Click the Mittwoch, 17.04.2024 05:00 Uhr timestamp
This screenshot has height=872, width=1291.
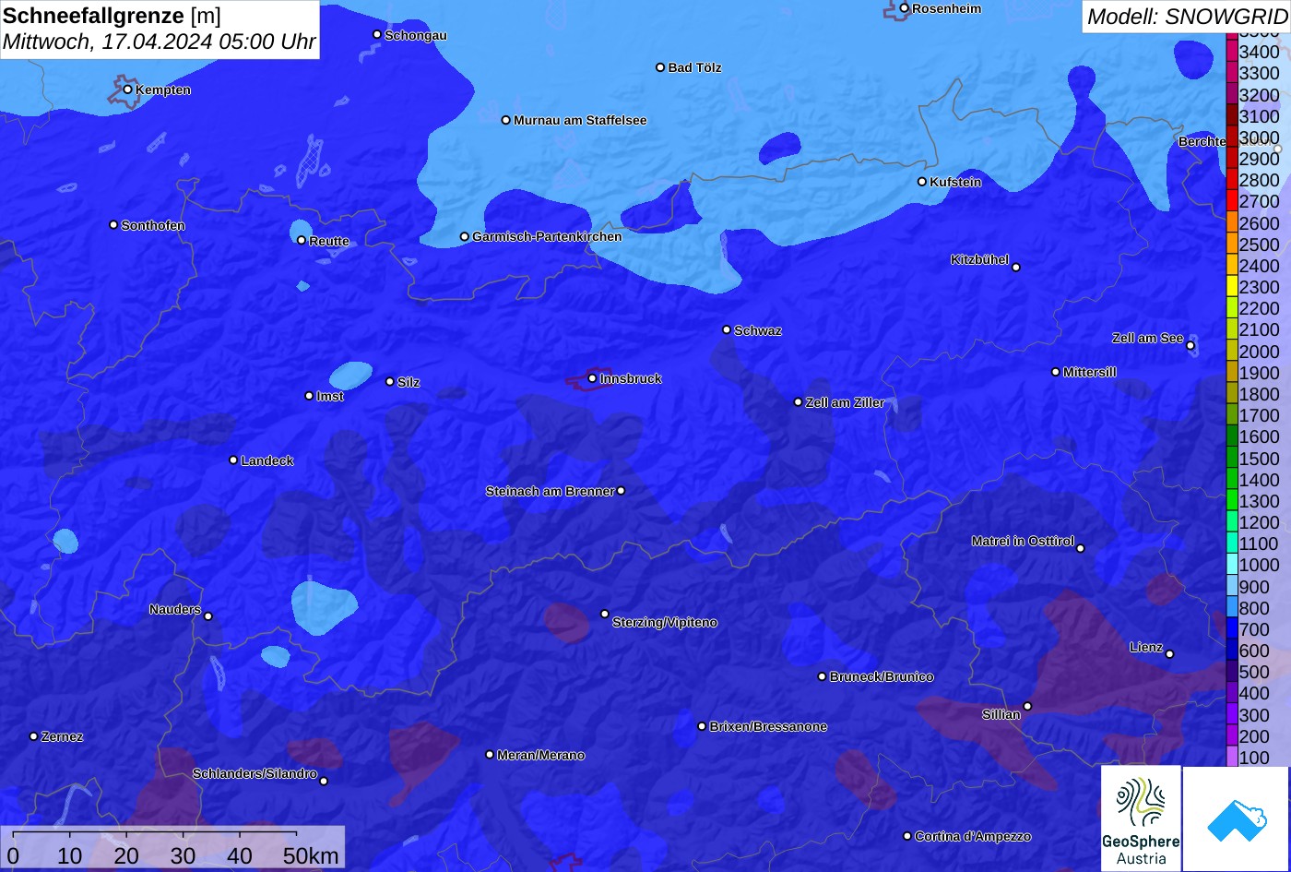pyautogui.click(x=160, y=42)
